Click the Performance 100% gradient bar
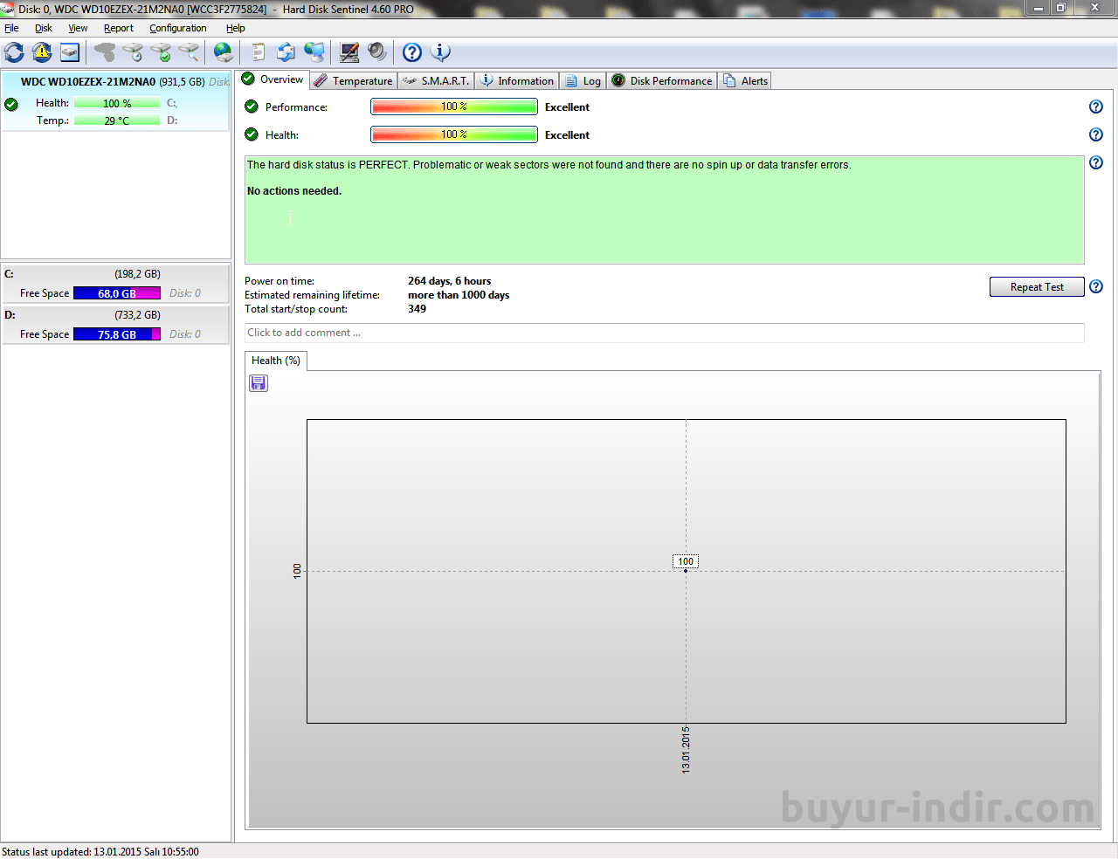 tap(454, 107)
